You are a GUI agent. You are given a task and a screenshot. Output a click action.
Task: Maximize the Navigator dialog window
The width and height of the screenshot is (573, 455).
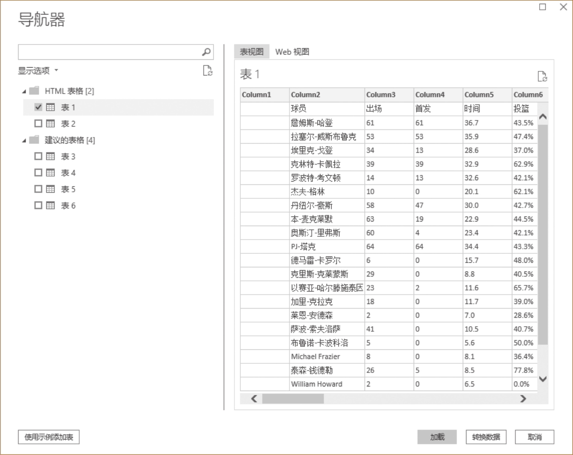pyautogui.click(x=542, y=7)
